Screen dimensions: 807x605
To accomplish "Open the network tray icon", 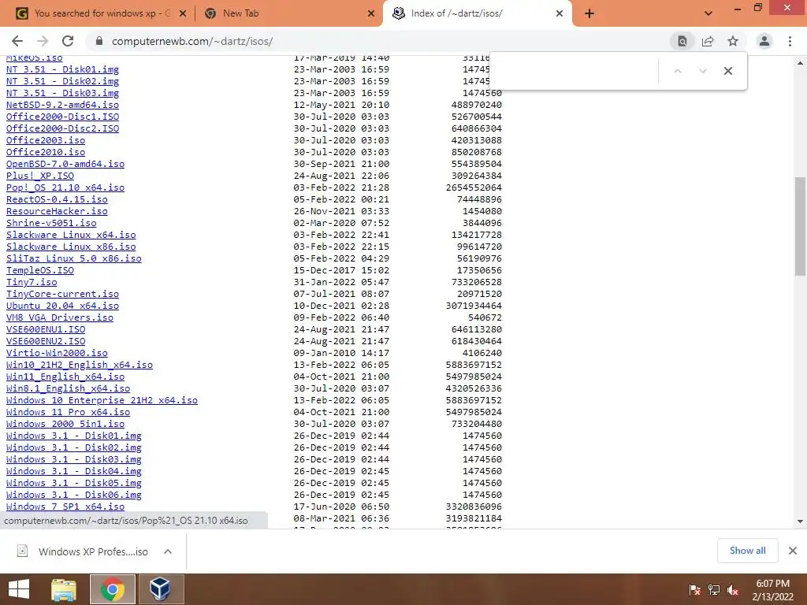I will [714, 590].
